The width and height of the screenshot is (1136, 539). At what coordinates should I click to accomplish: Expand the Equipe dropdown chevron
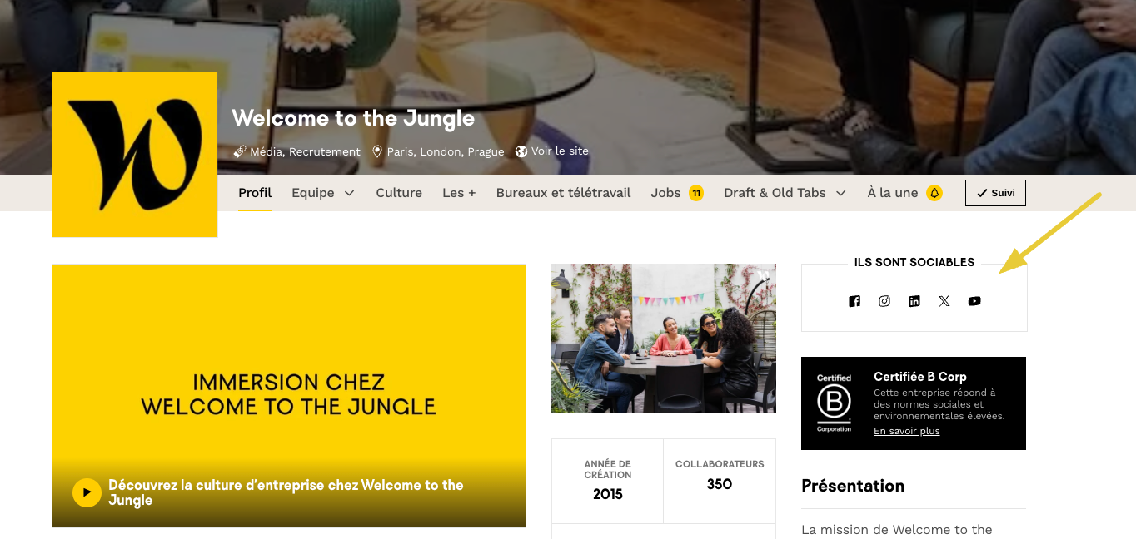point(349,193)
